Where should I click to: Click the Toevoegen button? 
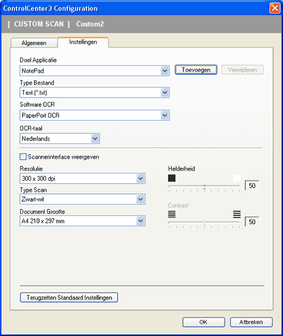(196, 70)
